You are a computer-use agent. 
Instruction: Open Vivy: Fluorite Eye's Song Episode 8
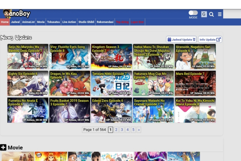click(x=70, y=57)
